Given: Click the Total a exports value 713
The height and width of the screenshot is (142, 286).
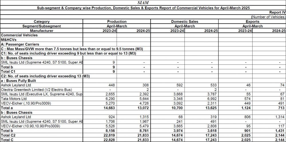Looking at the screenshot, I should (x=281, y=108).
